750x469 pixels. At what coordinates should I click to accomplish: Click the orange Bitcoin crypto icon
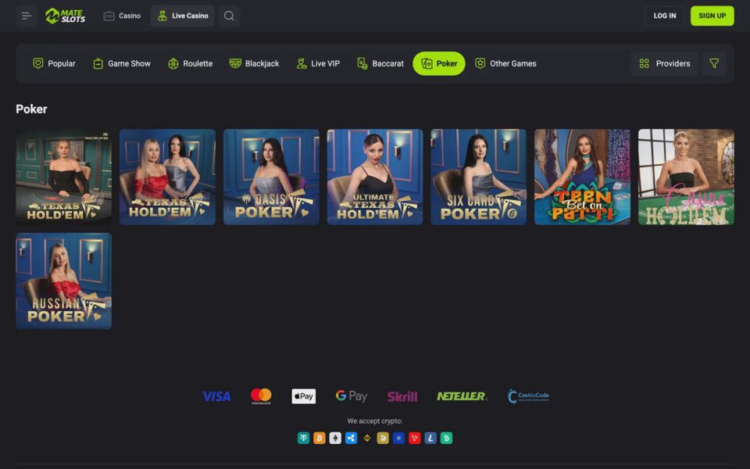click(x=319, y=438)
